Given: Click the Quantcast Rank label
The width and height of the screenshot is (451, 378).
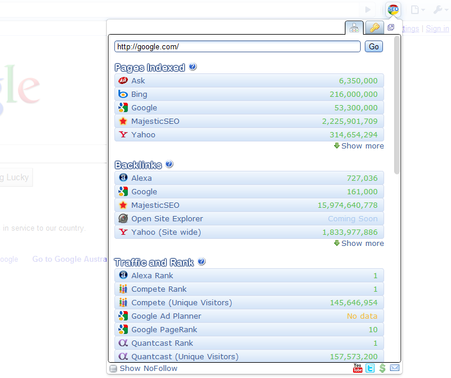Looking at the screenshot, I should 162,343.
